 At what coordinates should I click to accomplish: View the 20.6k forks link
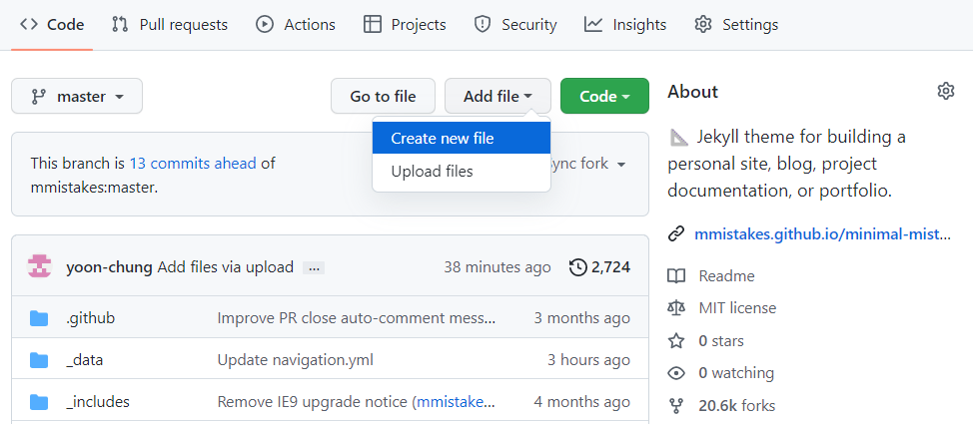tap(736, 406)
